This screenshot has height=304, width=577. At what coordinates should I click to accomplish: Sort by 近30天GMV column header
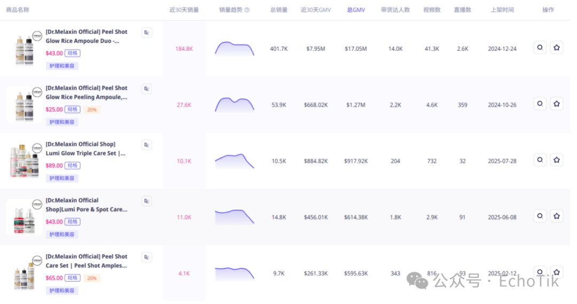coord(316,10)
